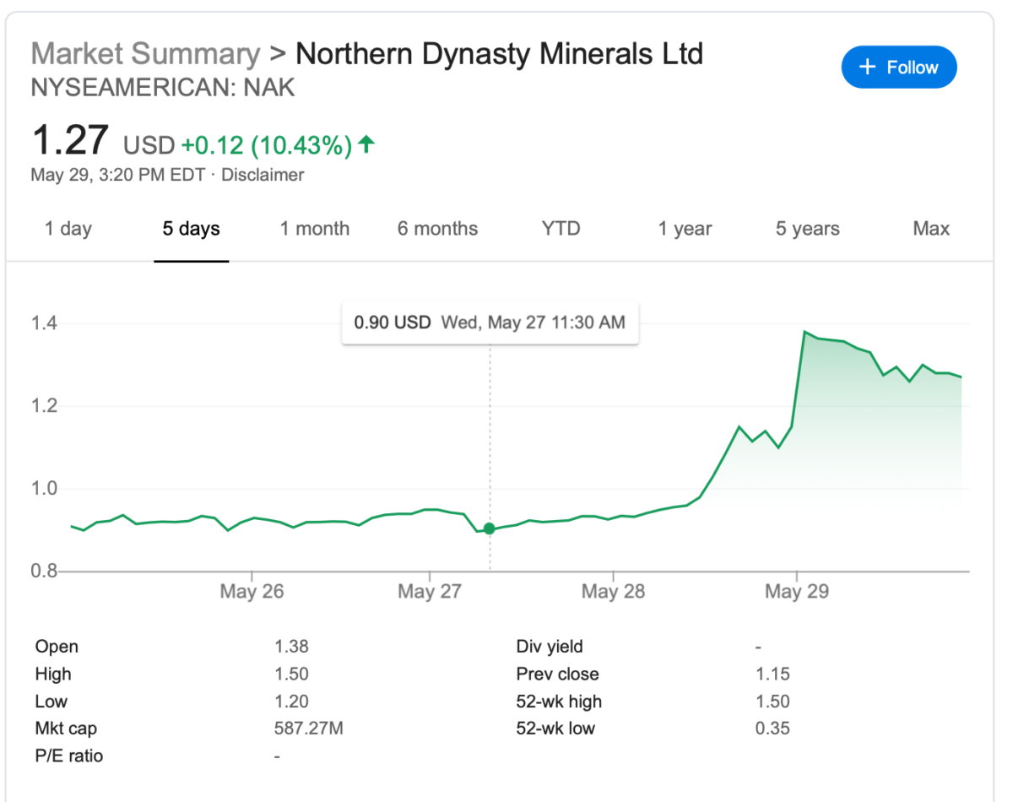Viewport: 1013px width, 802px height.
Task: Select the Max range tab
Action: coord(931,229)
